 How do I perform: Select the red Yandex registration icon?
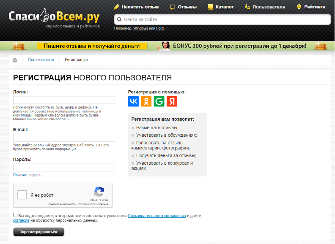pos(172,101)
